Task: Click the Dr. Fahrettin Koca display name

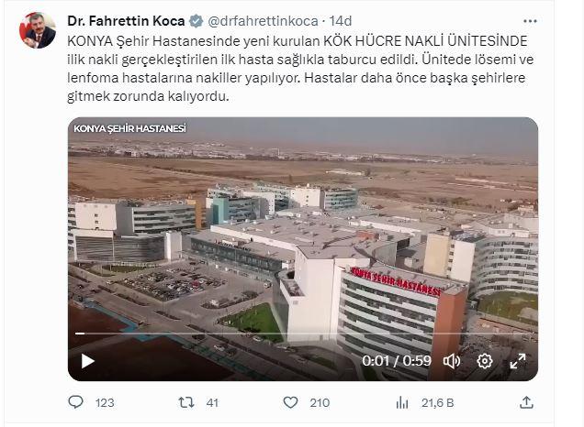Action: (x=126, y=21)
